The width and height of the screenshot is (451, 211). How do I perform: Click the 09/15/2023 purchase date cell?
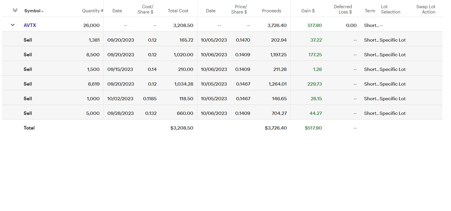point(120,69)
